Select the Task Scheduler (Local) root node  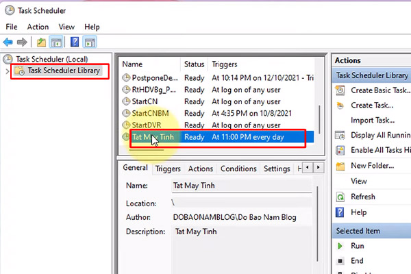click(x=52, y=60)
